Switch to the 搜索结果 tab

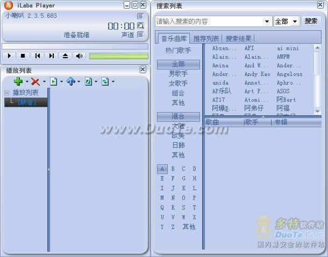click(238, 39)
